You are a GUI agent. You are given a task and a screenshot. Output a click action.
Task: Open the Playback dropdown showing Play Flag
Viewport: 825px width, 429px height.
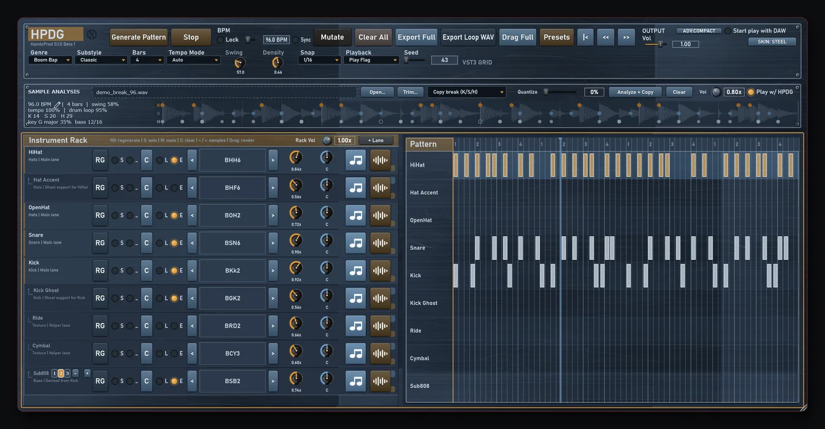(371, 60)
